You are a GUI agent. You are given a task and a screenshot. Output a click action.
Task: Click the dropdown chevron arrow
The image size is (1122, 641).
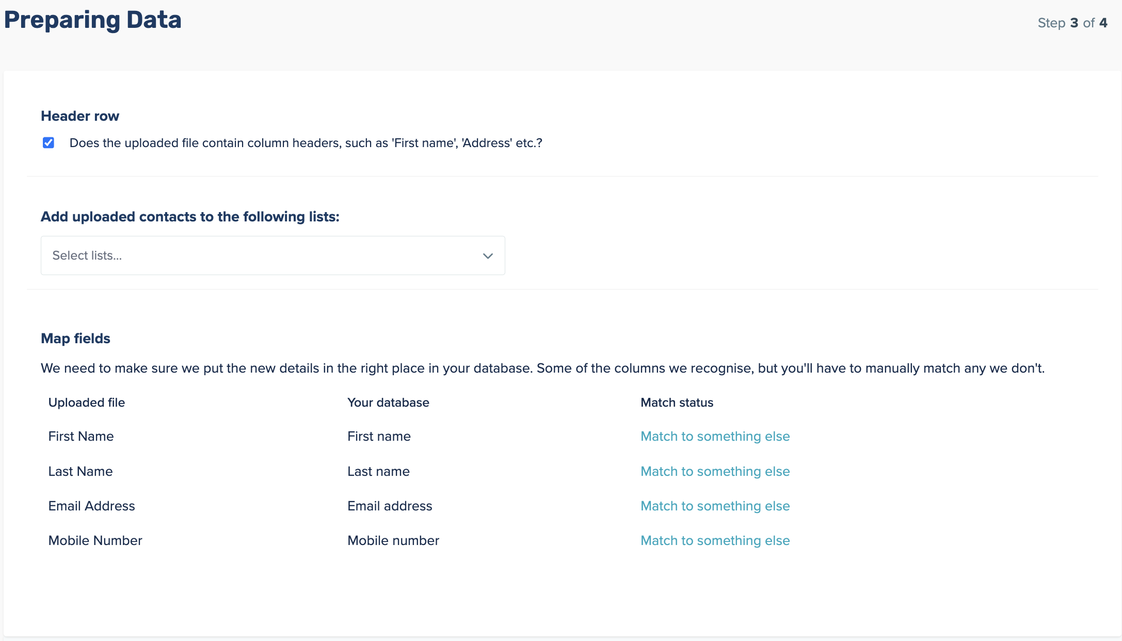(488, 256)
